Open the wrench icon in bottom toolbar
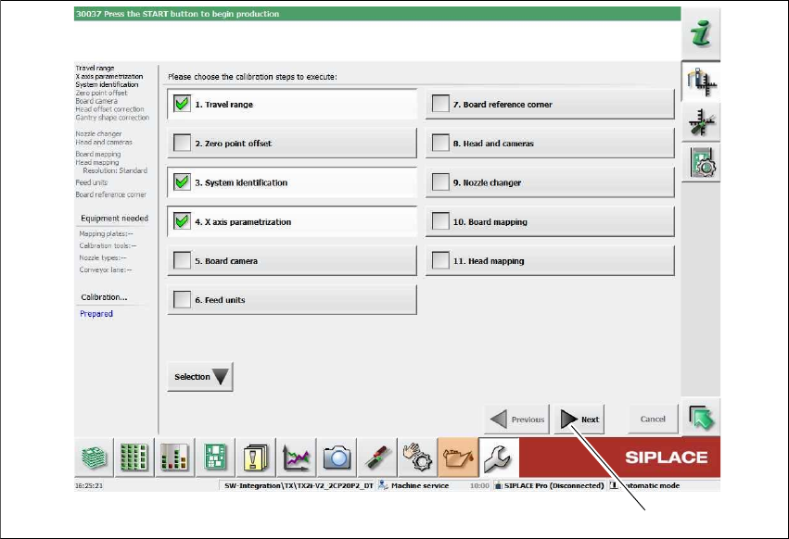The width and height of the screenshot is (789, 539). click(498, 458)
